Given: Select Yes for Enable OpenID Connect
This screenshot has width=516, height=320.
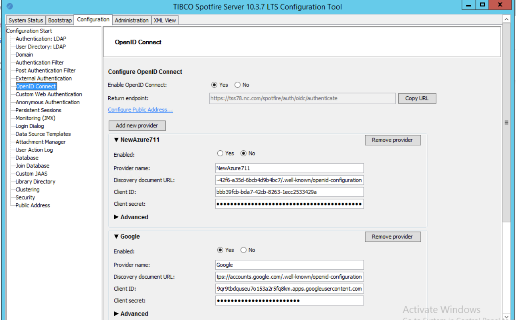Looking at the screenshot, I should [x=214, y=85].
